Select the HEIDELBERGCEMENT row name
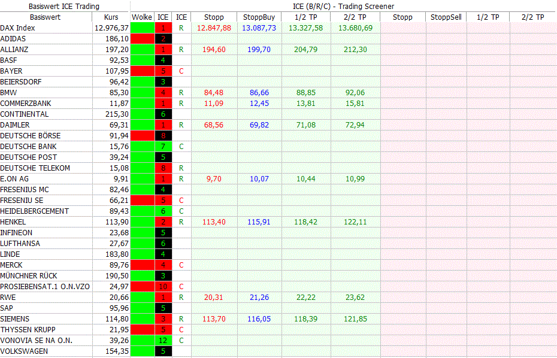Viewport: 557px width, 358px height. click(35, 211)
